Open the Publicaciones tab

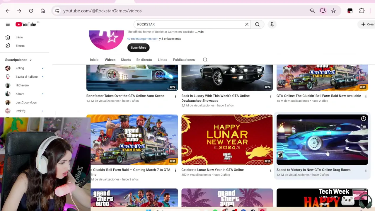(x=184, y=60)
